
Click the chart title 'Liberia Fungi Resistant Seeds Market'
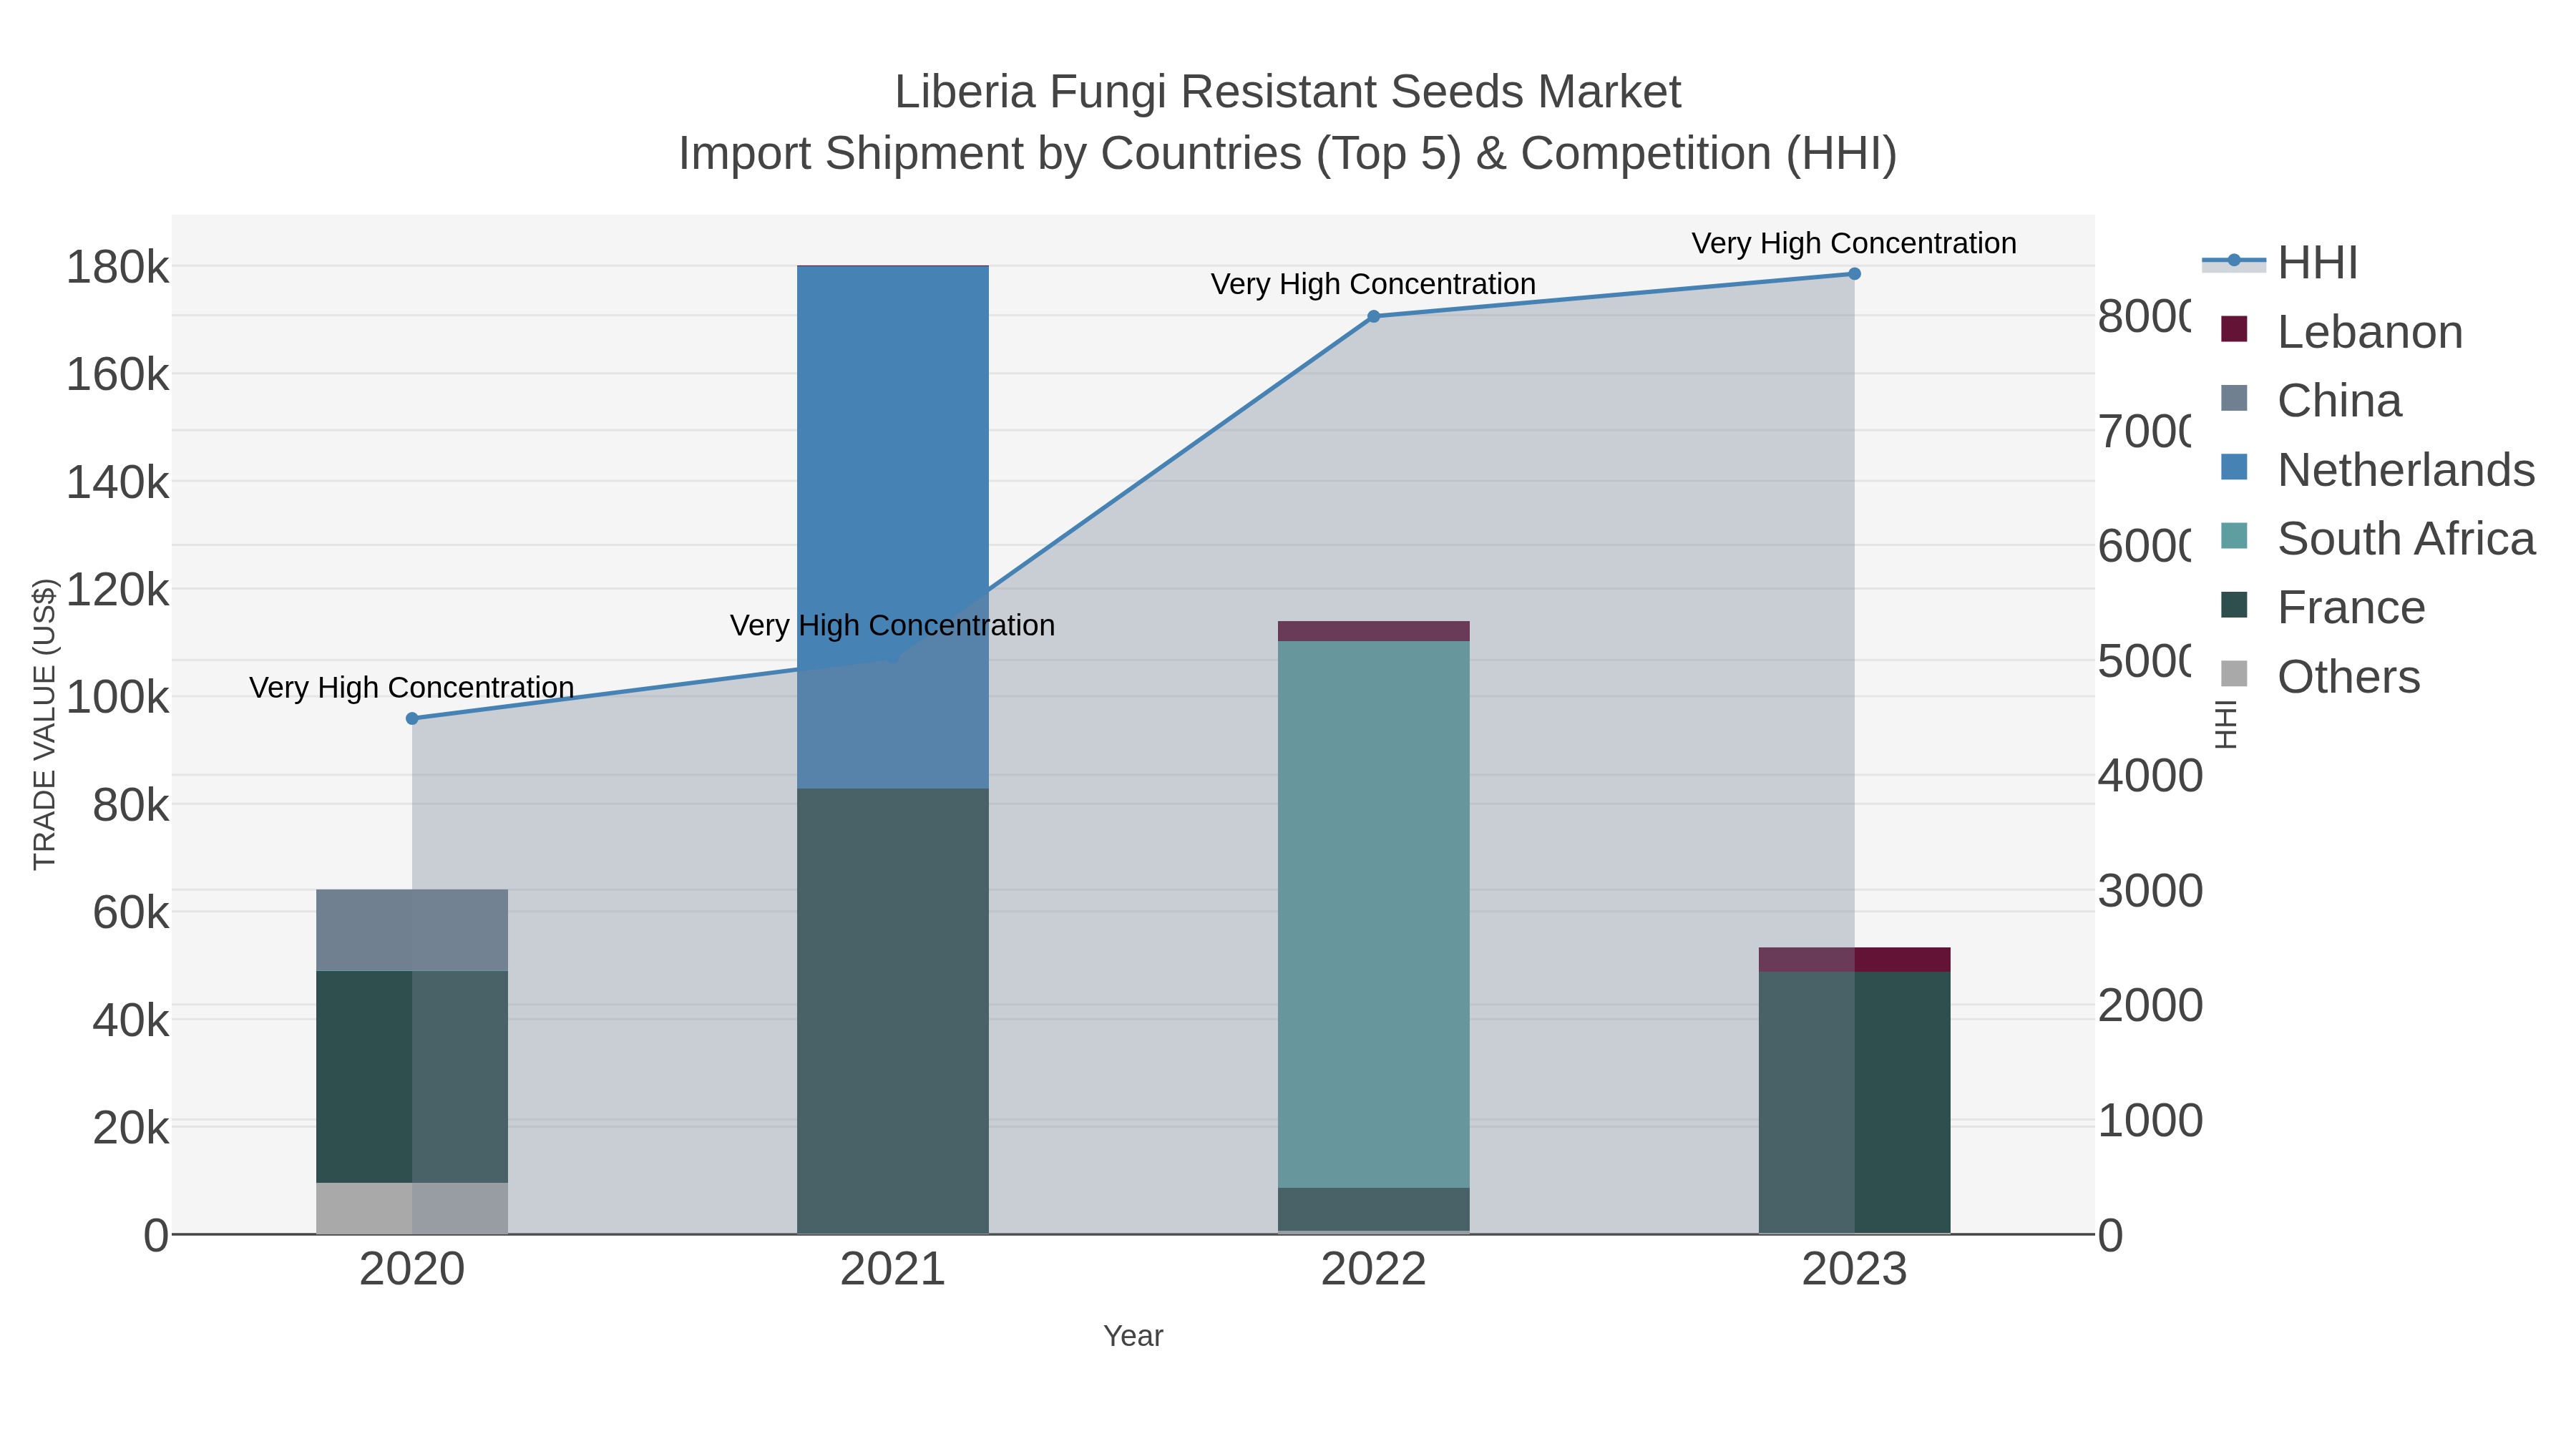(x=1288, y=92)
